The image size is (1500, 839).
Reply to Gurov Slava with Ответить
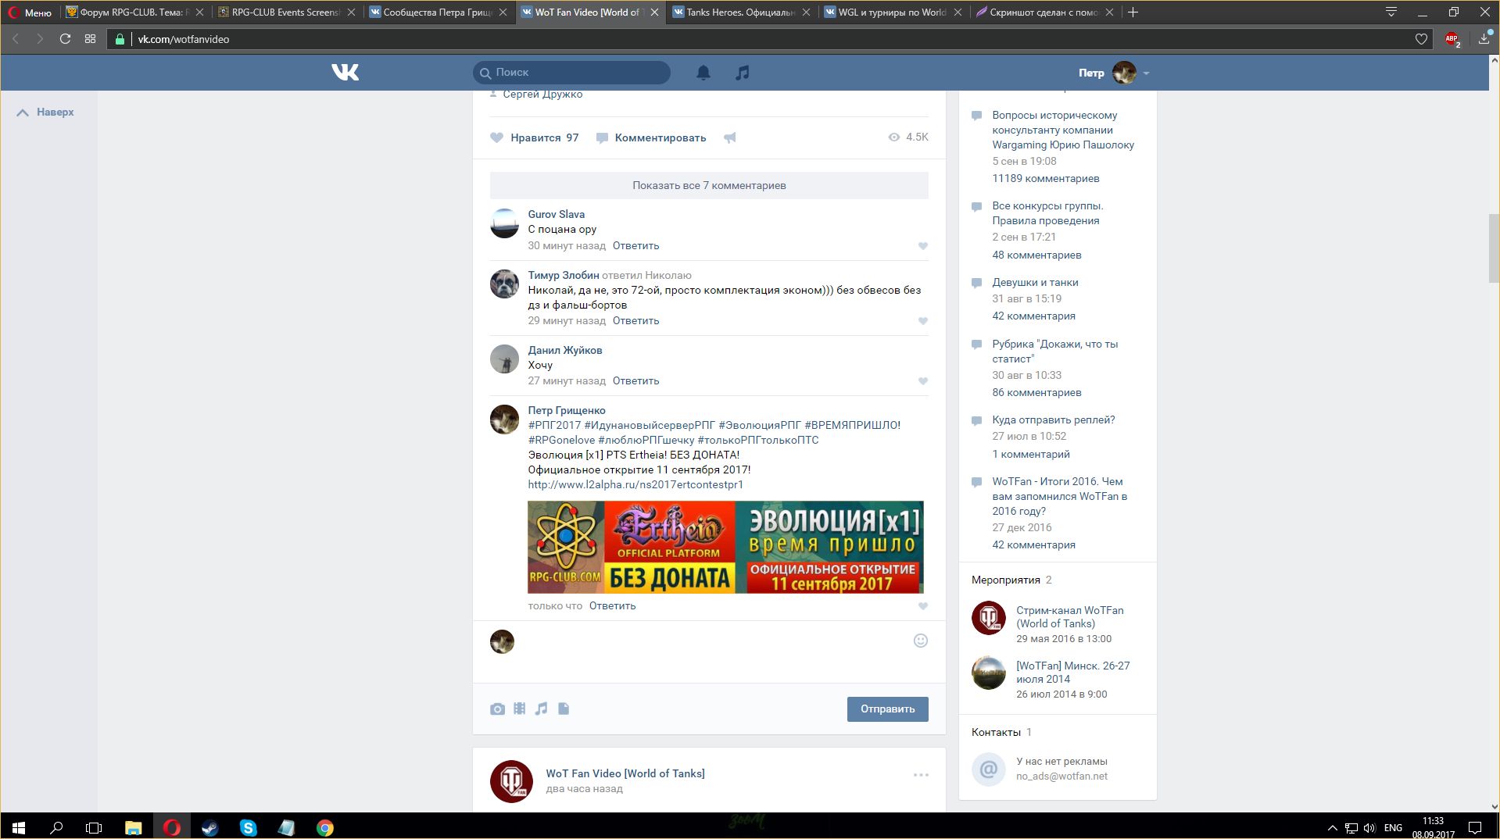(635, 245)
